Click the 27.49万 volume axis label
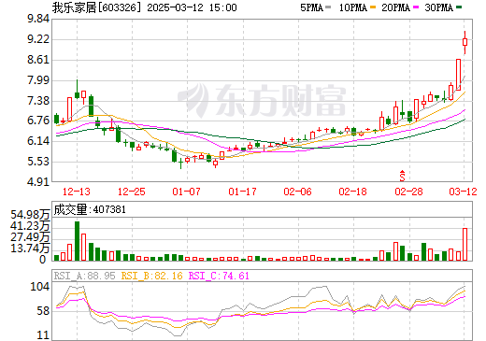The image size is (486, 341). (30, 237)
